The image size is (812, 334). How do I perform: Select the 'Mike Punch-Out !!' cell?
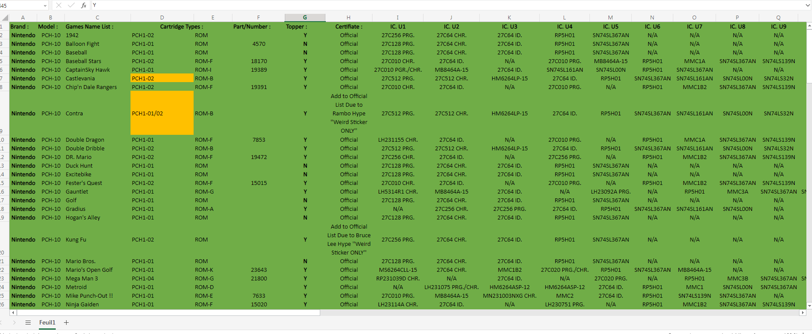pyautogui.click(x=98, y=296)
